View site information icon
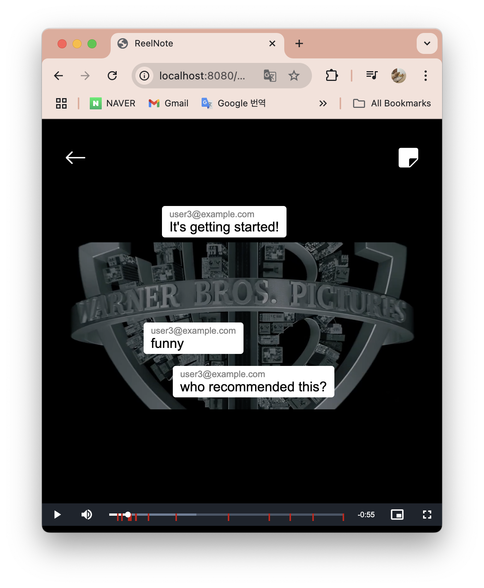 (144, 76)
